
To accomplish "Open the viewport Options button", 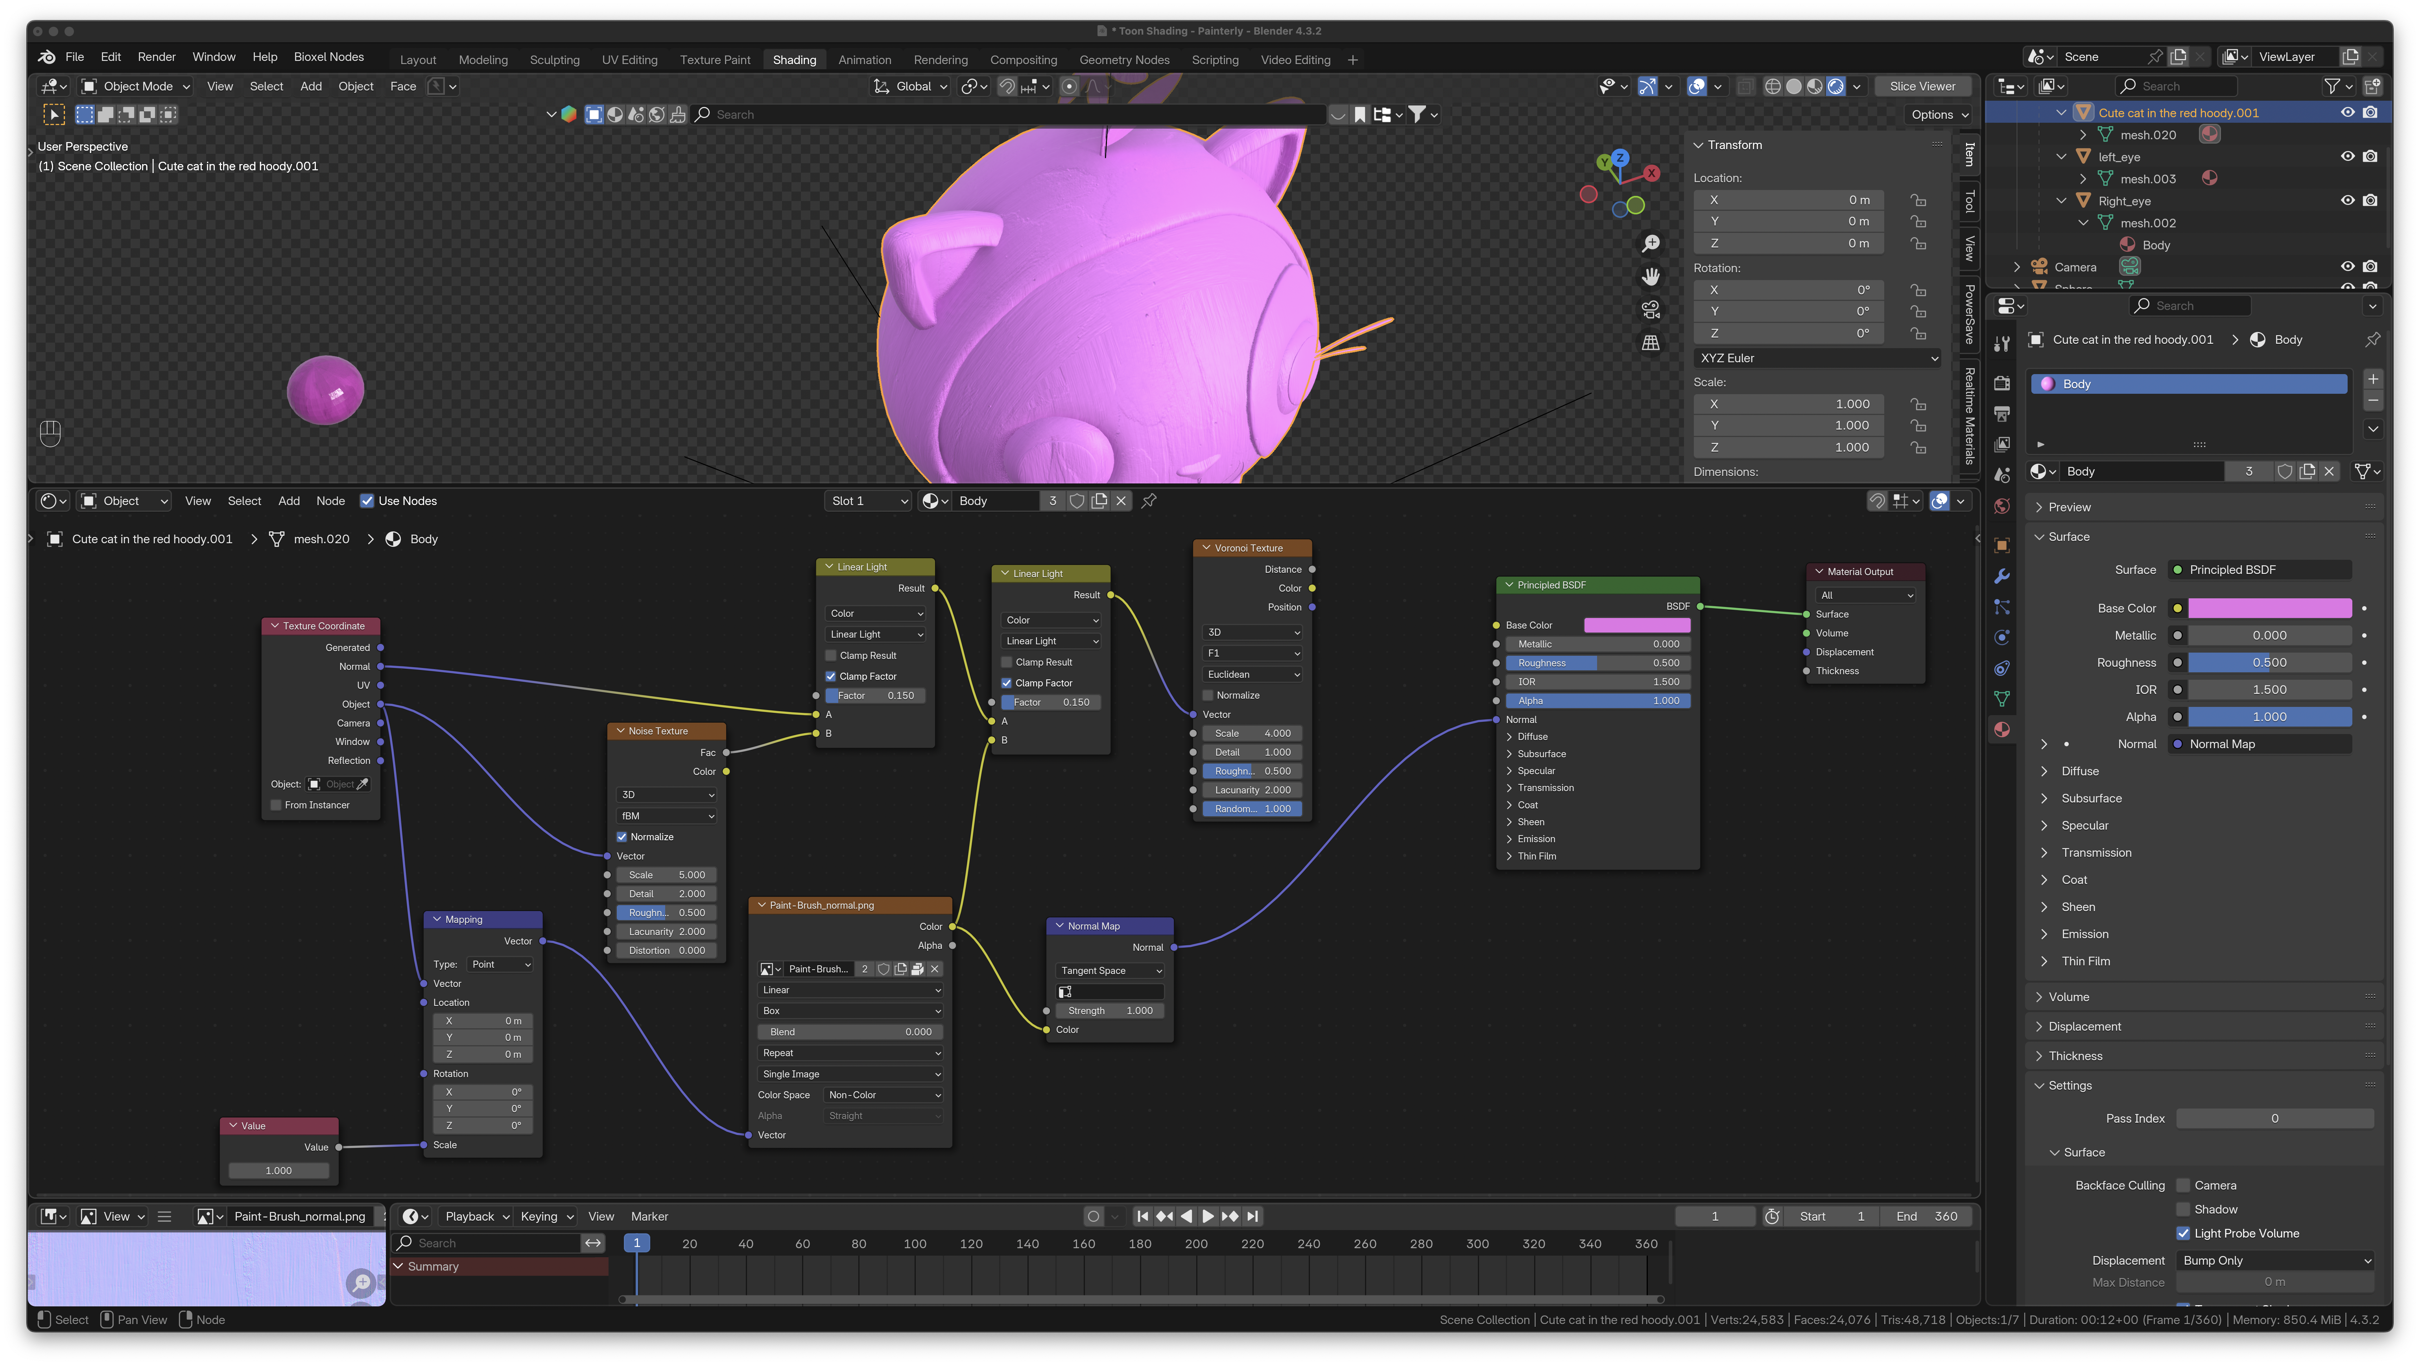I will pos(1940,114).
